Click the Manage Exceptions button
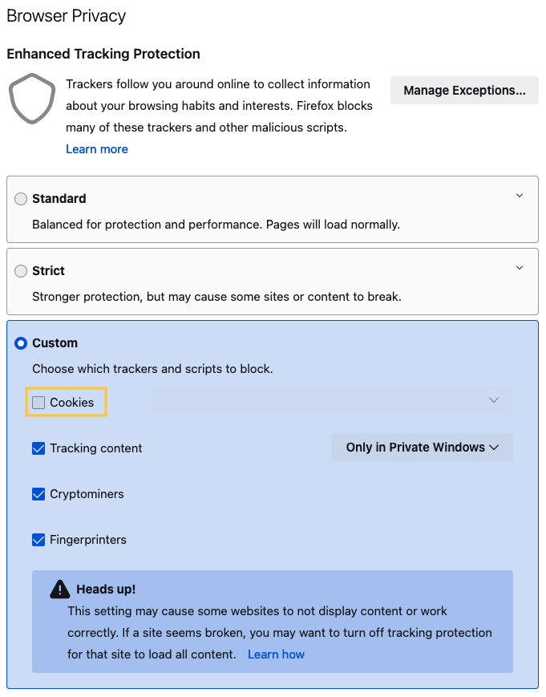 [464, 91]
